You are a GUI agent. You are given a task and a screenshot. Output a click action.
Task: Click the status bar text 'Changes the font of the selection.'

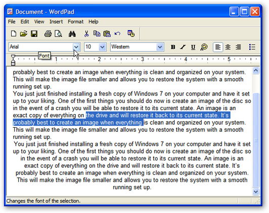click(43, 201)
